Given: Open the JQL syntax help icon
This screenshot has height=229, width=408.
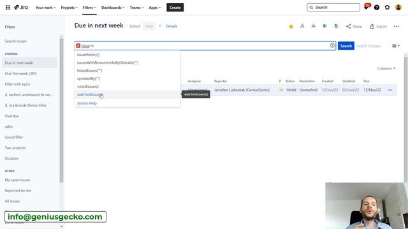Looking at the screenshot, I should 332,45.
